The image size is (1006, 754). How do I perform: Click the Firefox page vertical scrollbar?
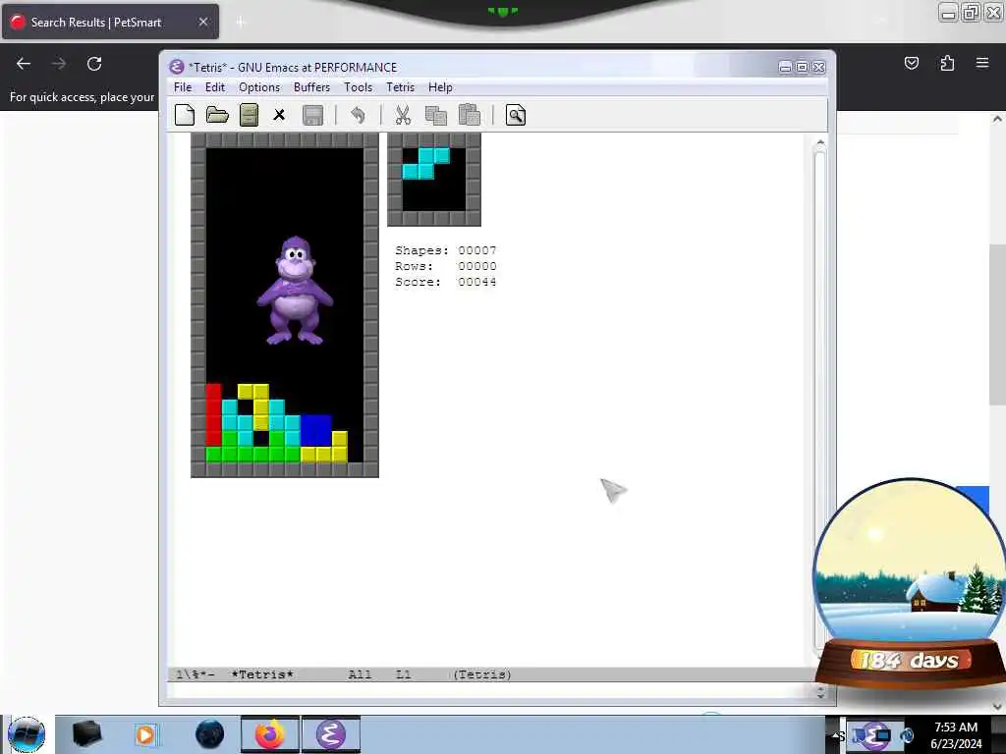[x=996, y=324]
